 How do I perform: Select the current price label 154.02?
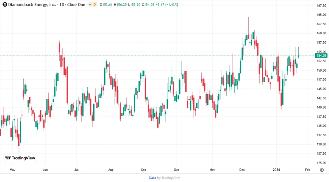[321, 56]
